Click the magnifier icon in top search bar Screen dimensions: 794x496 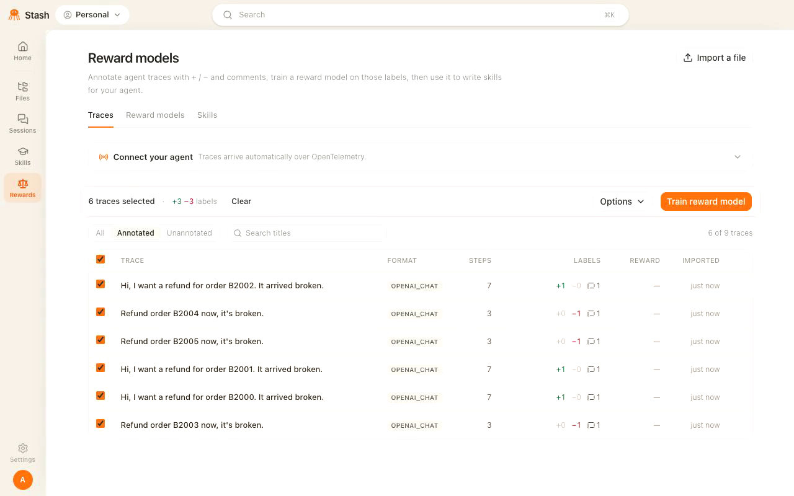click(228, 15)
